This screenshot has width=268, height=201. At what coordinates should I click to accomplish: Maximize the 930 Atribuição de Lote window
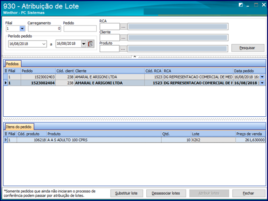tap(256, 5)
